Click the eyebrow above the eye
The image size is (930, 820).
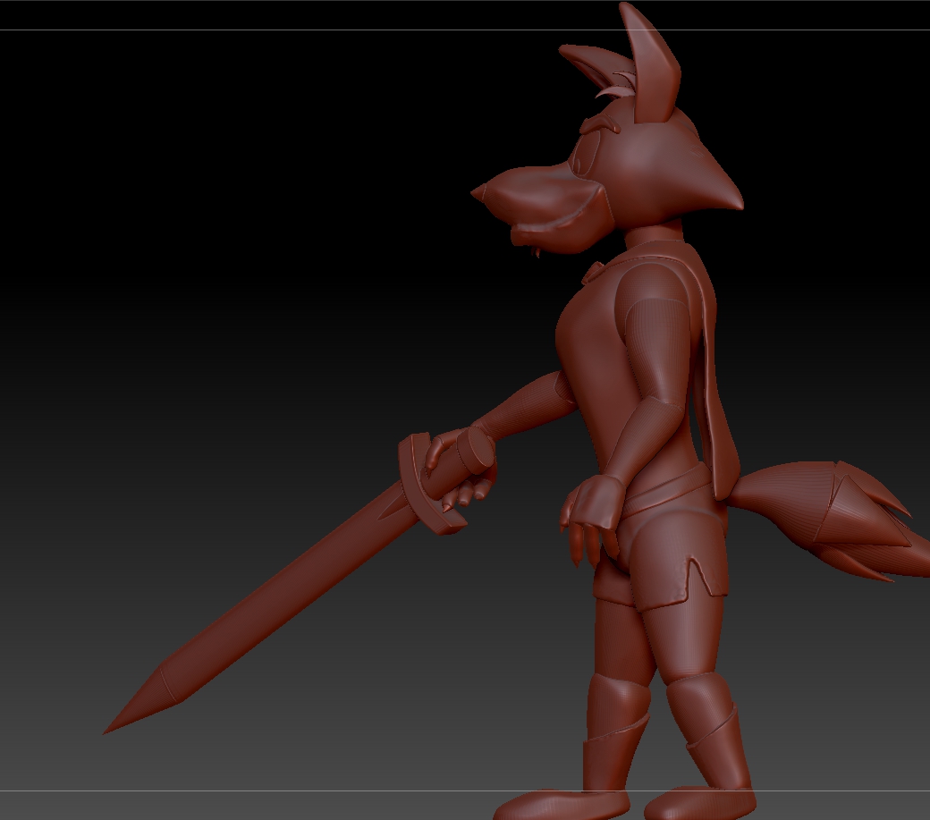[599, 124]
